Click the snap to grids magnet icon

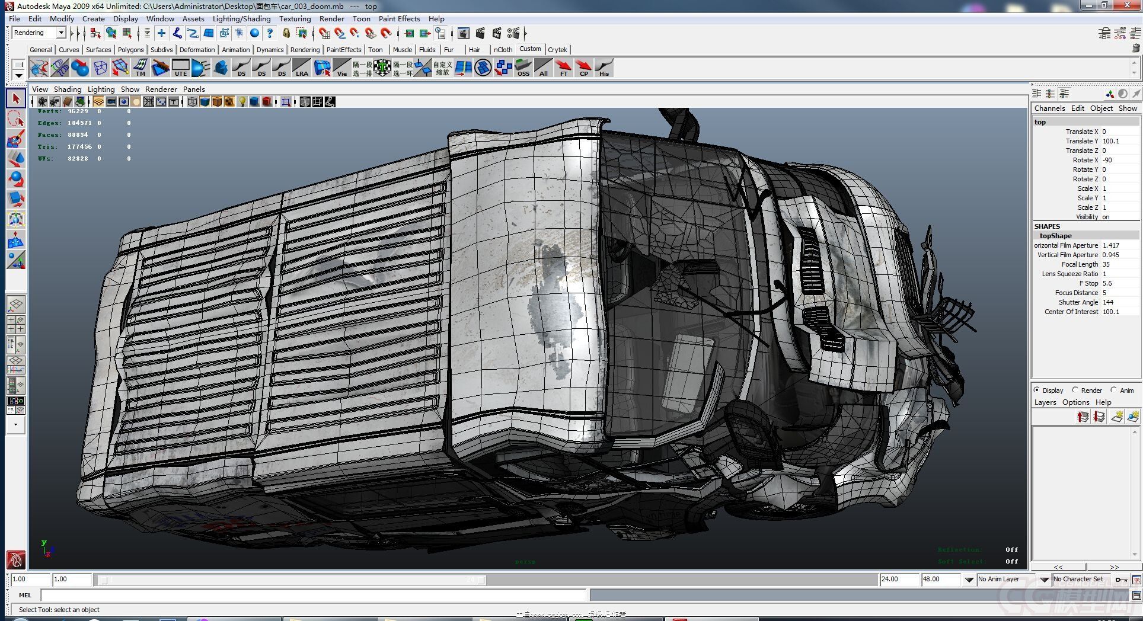tap(324, 33)
